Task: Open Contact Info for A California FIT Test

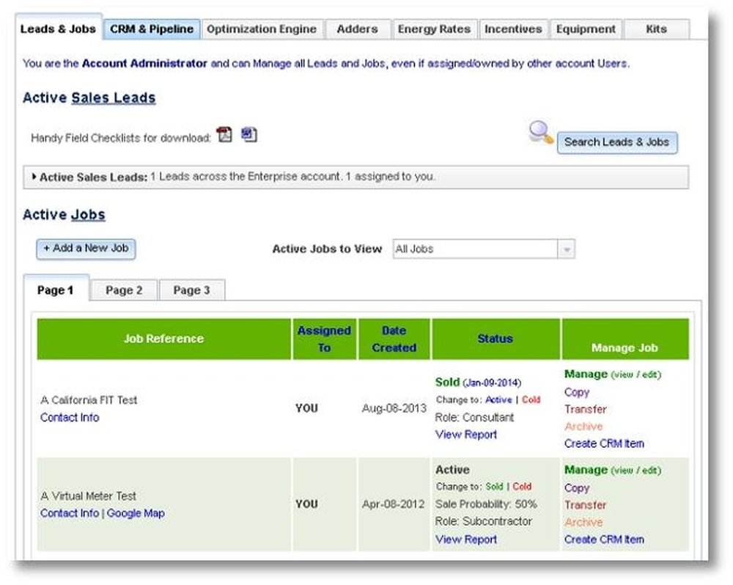Action: point(70,417)
